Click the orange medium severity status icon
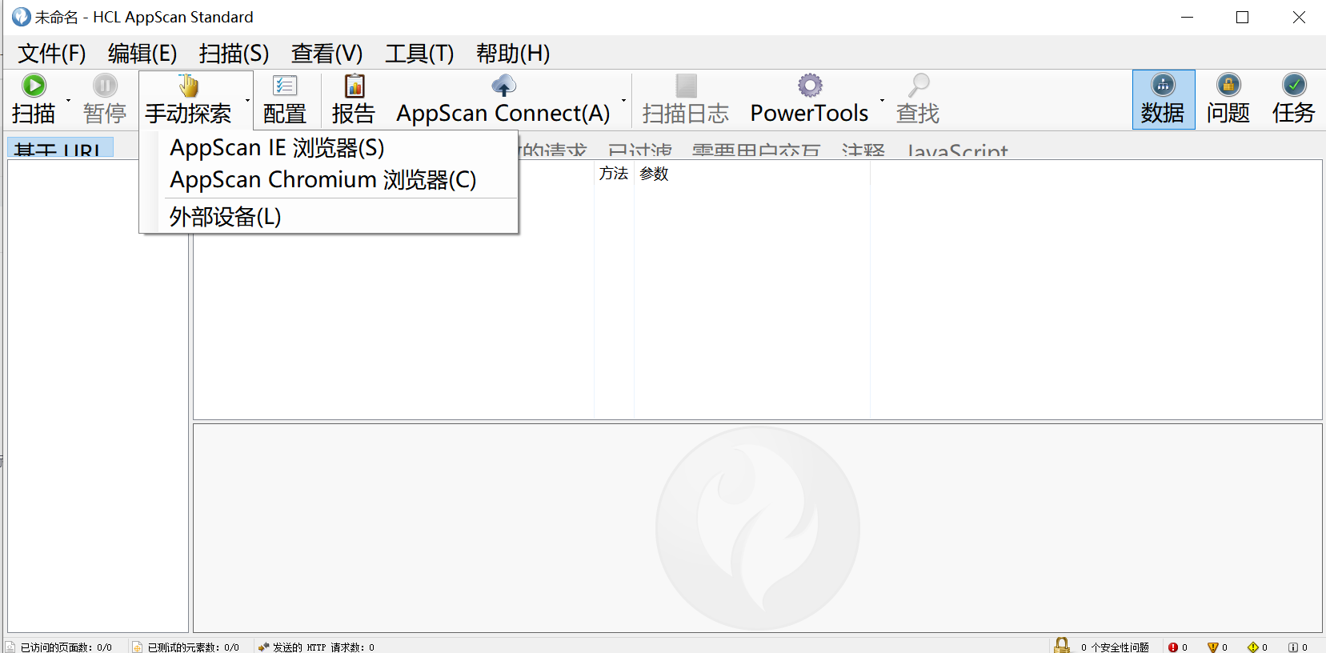1326x653 pixels. point(1213,647)
